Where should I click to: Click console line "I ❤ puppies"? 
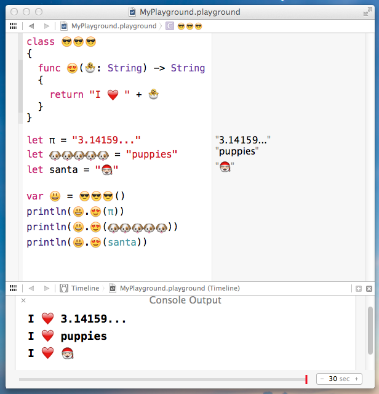click(x=67, y=336)
